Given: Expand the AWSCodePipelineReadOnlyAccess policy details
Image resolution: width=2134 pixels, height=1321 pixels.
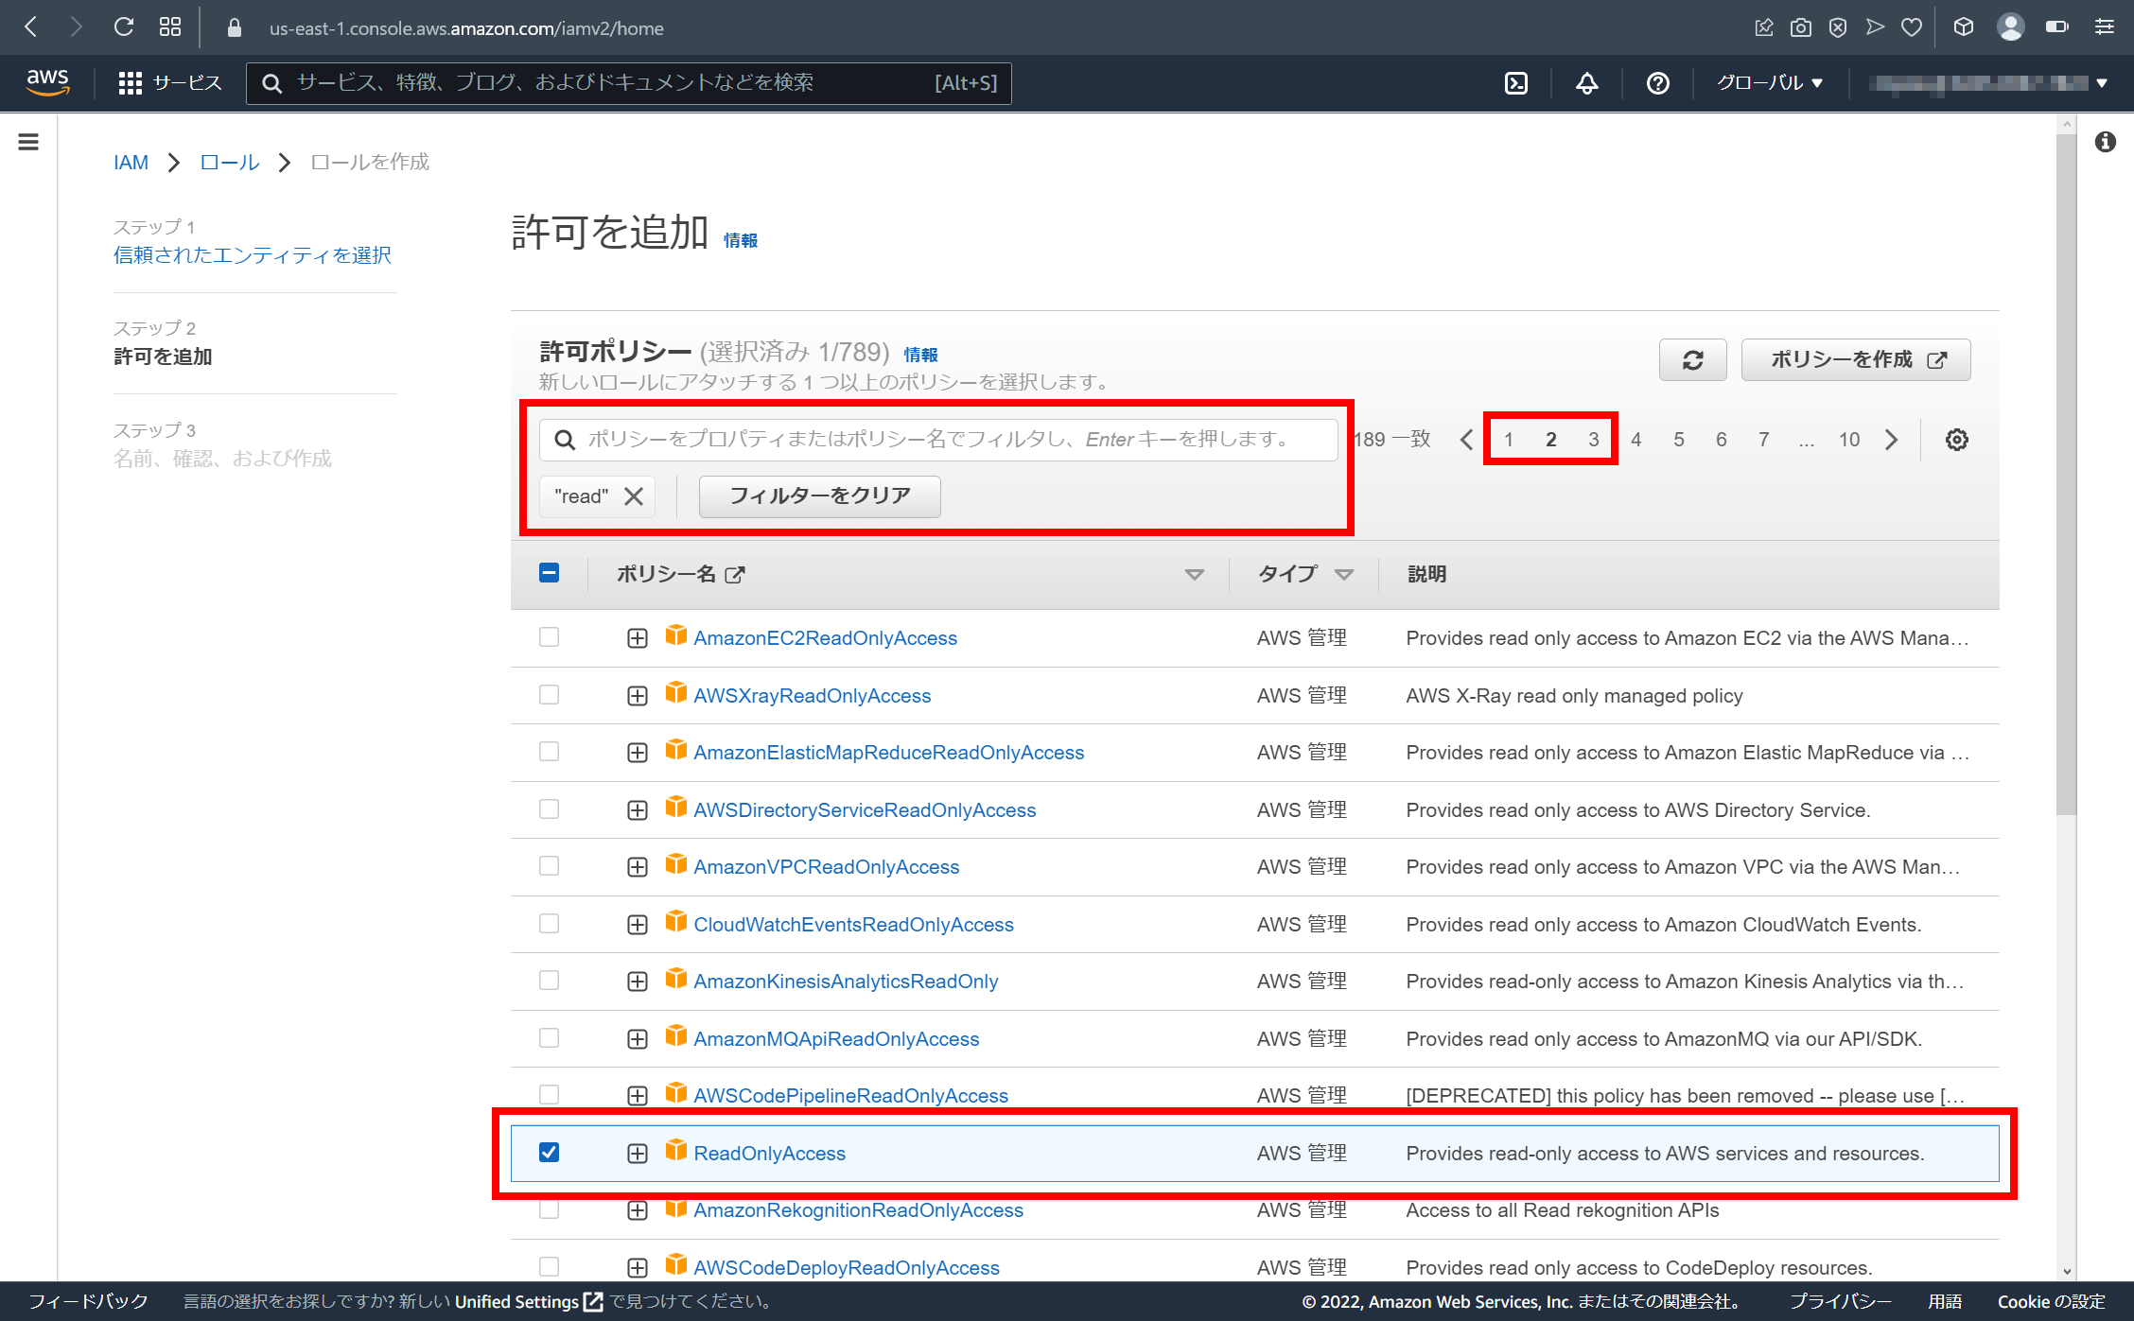Looking at the screenshot, I should click(x=638, y=1096).
